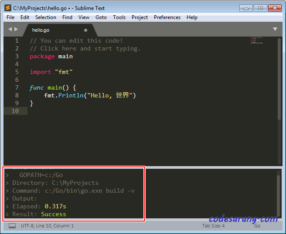Viewport: 286px width, 234px height.
Task: Open the Preferences menu
Action: click(167, 17)
